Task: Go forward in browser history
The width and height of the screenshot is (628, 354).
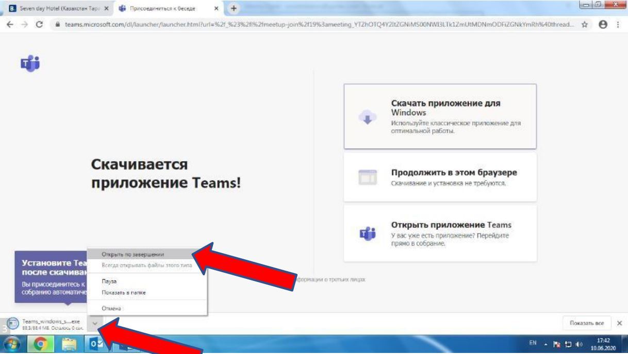Action: 24,24
